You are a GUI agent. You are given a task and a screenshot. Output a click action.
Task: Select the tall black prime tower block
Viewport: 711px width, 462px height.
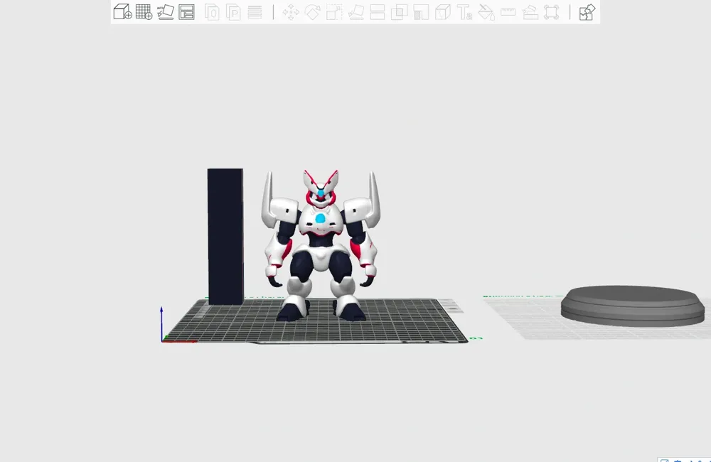click(x=225, y=236)
